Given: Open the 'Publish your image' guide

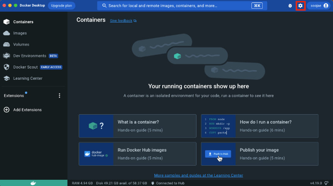Looking at the screenshot, I should point(260,154).
